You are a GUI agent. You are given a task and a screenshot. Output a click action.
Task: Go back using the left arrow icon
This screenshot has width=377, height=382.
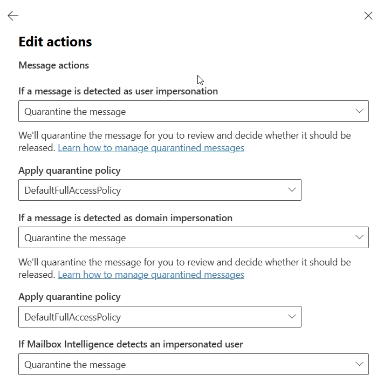pos(13,16)
